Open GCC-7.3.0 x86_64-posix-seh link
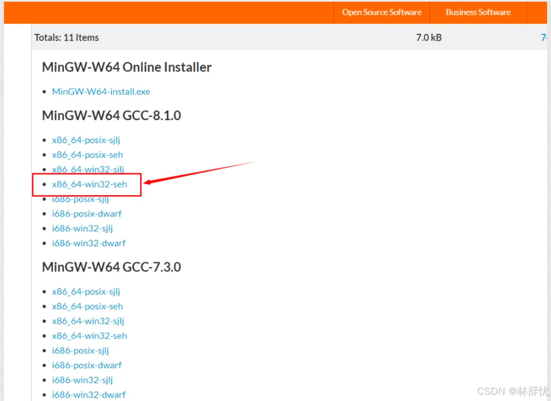 [x=87, y=306]
